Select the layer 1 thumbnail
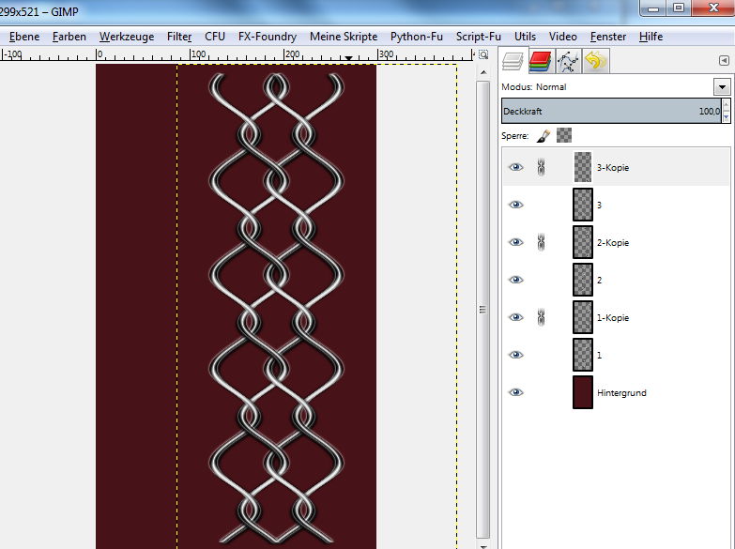This screenshot has height=549, width=735. [x=583, y=356]
